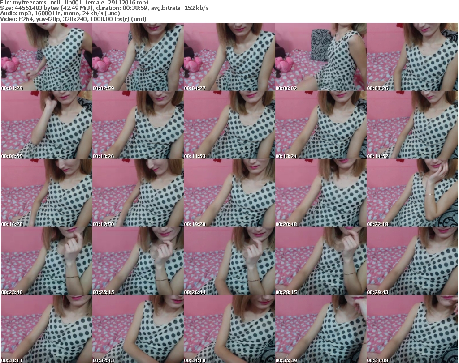The image size is (459, 363).
Task: Click the 00:37:08 contact sheet frame
Action: pyautogui.click(x=412, y=329)
